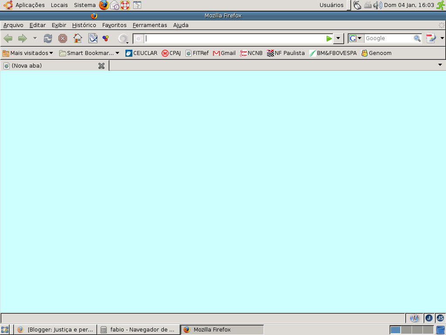The image size is (446, 335).
Task: Open the NCNB bookmark
Action: [251, 53]
